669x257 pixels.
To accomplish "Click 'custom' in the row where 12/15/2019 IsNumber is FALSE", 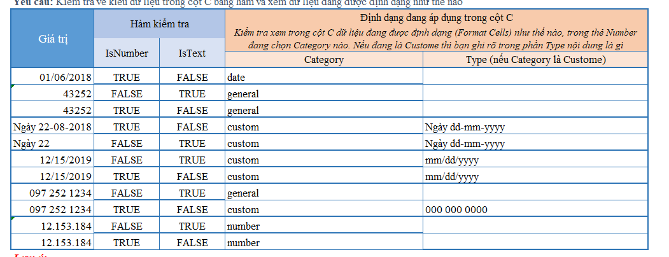I will pyautogui.click(x=324, y=160).
